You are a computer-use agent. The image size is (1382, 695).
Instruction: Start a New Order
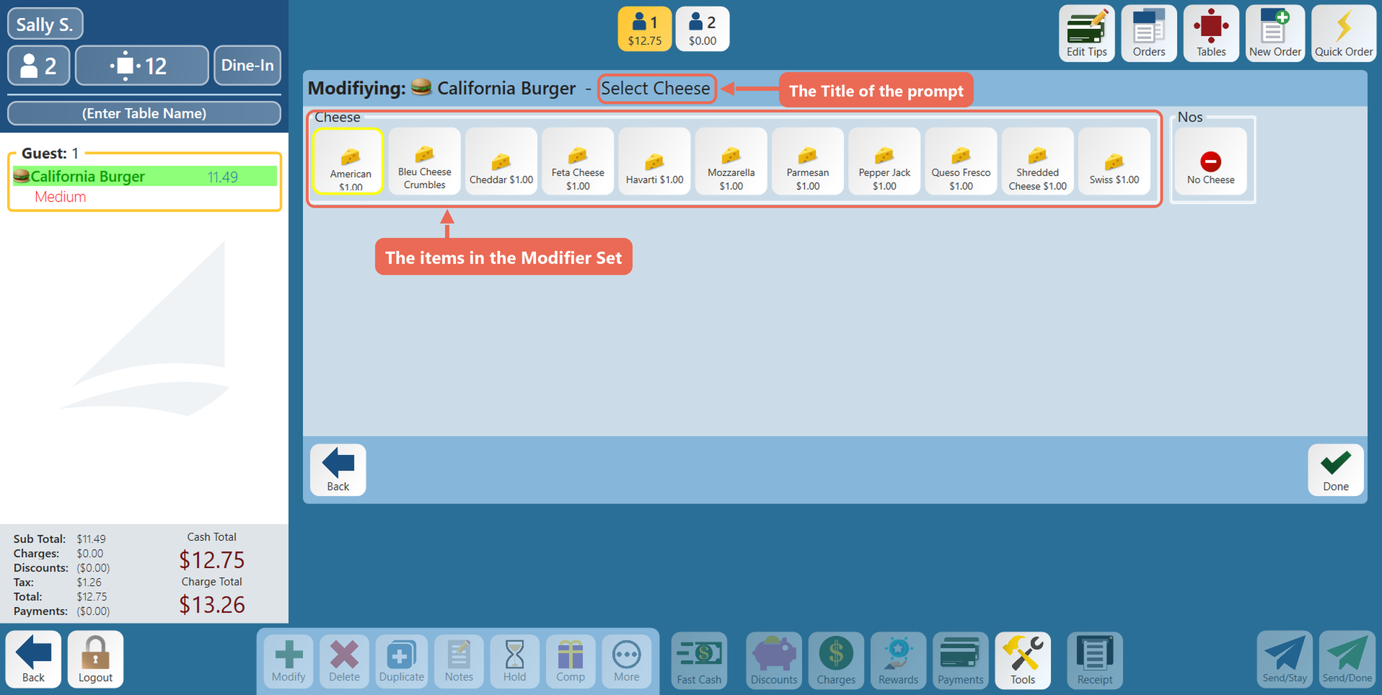(1275, 33)
